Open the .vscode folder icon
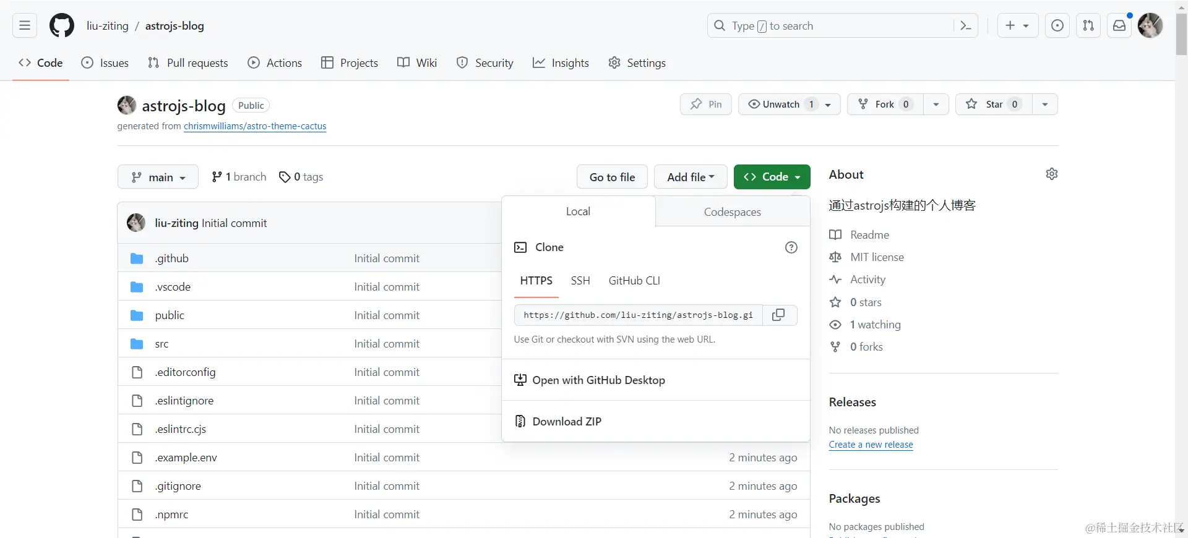This screenshot has width=1188, height=538. [137, 287]
